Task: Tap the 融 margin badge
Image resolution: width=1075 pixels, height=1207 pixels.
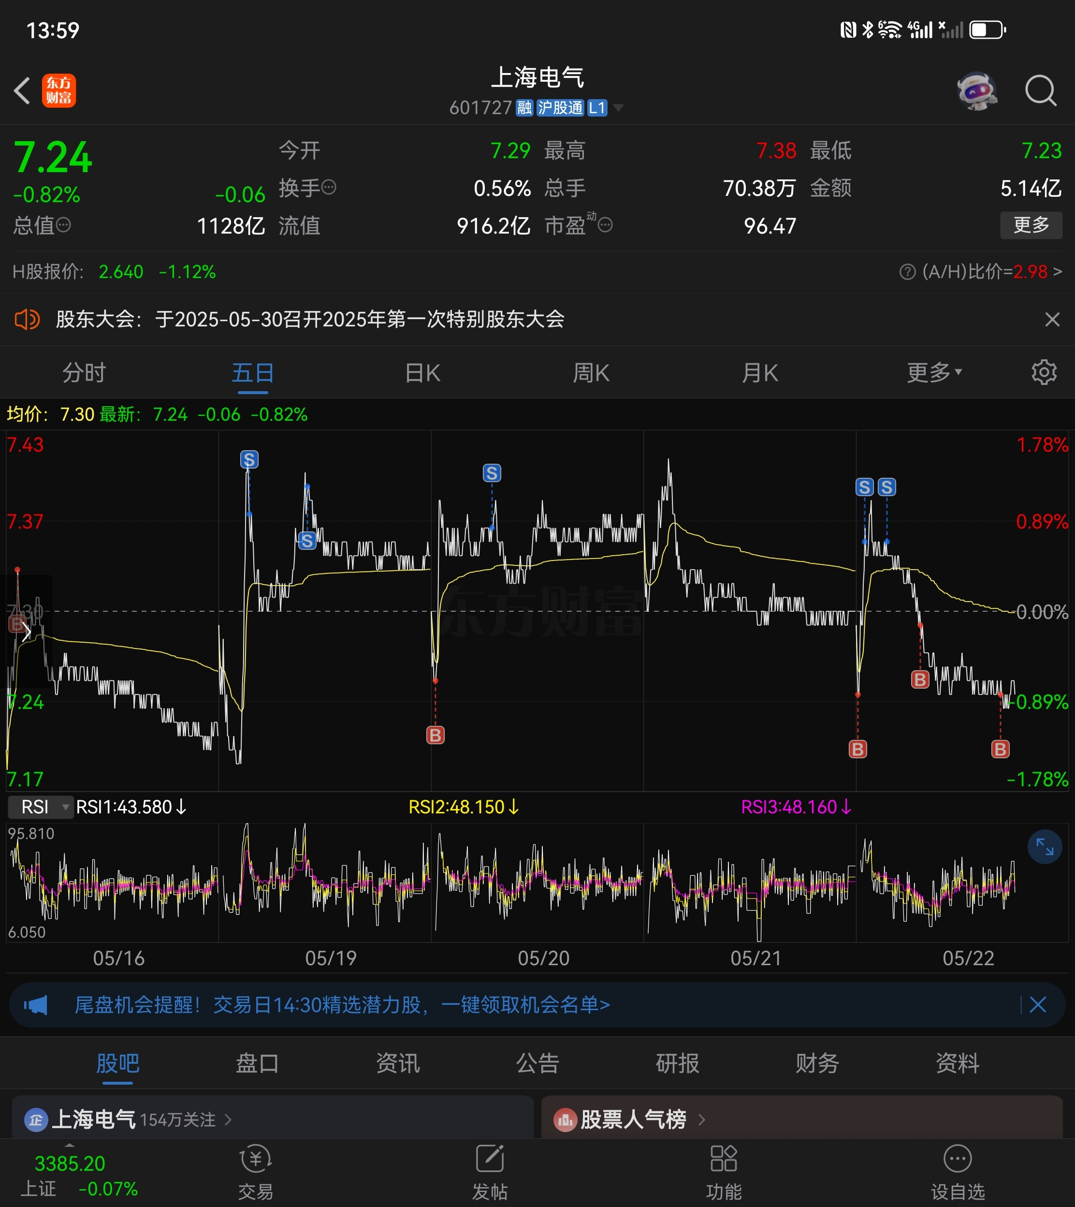Action: click(524, 107)
